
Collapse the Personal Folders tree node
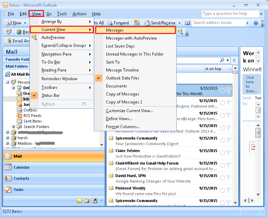click(x=7, y=82)
